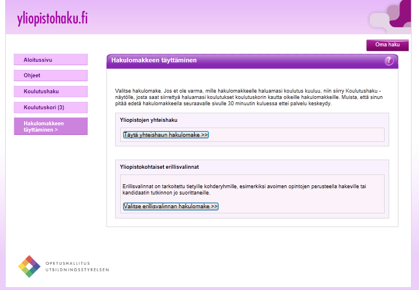The image size is (419, 290).
Task: Click the Valitse hakulomake instruction paragraph
Action: (249, 97)
